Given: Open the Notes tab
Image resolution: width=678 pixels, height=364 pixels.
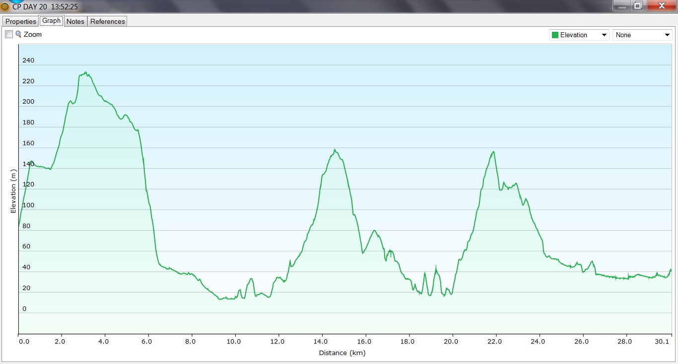Looking at the screenshot, I should pos(75,21).
